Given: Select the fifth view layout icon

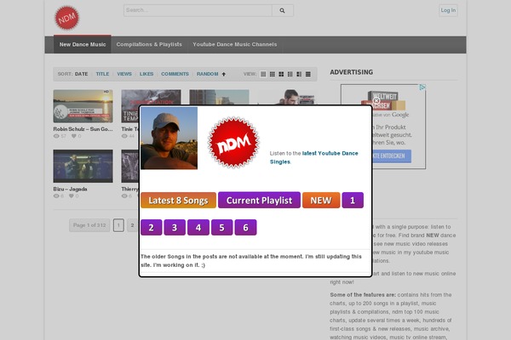Looking at the screenshot, I should coord(299,74).
